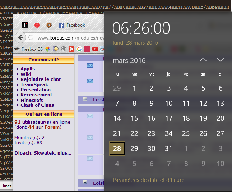Open the 'Rejoindre le chat' link
Image resolution: width=232 pixels, height=192 pixels.
tap(41, 79)
